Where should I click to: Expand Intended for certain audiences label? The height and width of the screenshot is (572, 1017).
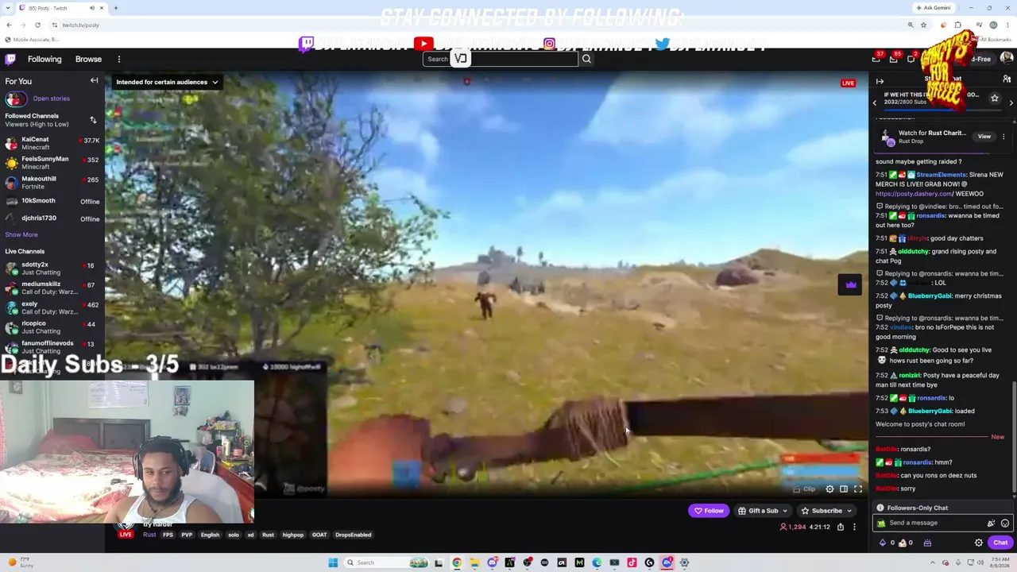[x=167, y=82]
